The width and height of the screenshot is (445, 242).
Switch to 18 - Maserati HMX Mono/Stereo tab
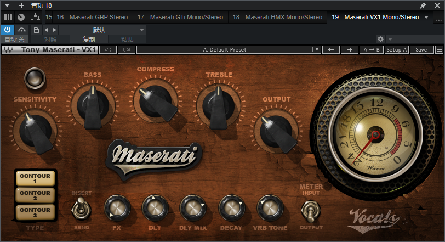(x=277, y=17)
